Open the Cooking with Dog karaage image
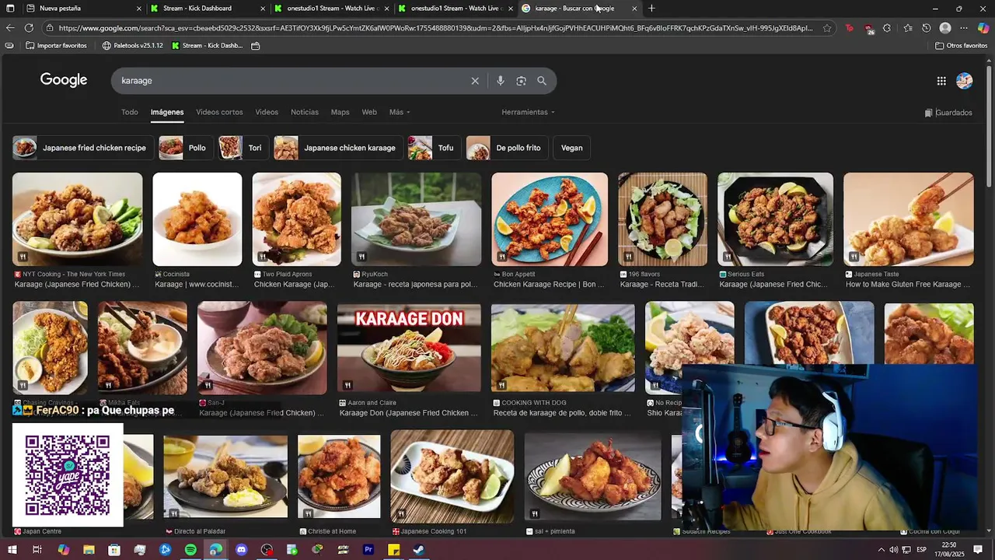Viewport: 995px width, 560px height. pyautogui.click(x=563, y=348)
